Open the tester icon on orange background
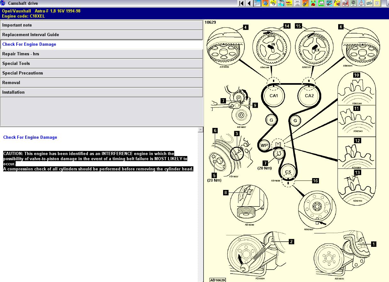Image resolution: width=389 pixels, height=282 pixels. [x=305, y=3]
